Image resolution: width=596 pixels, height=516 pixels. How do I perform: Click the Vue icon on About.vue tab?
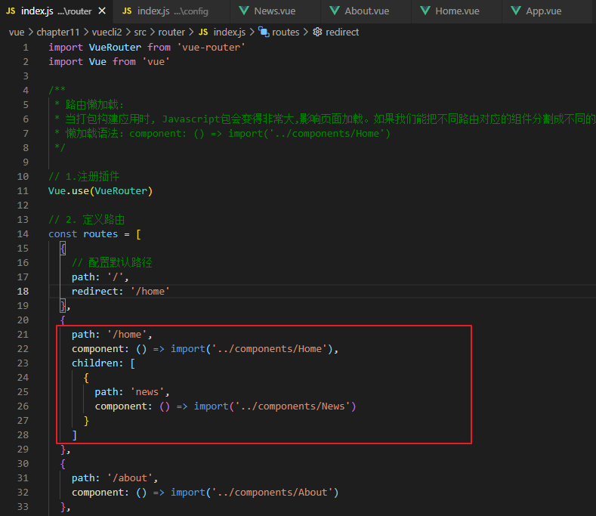(335, 11)
